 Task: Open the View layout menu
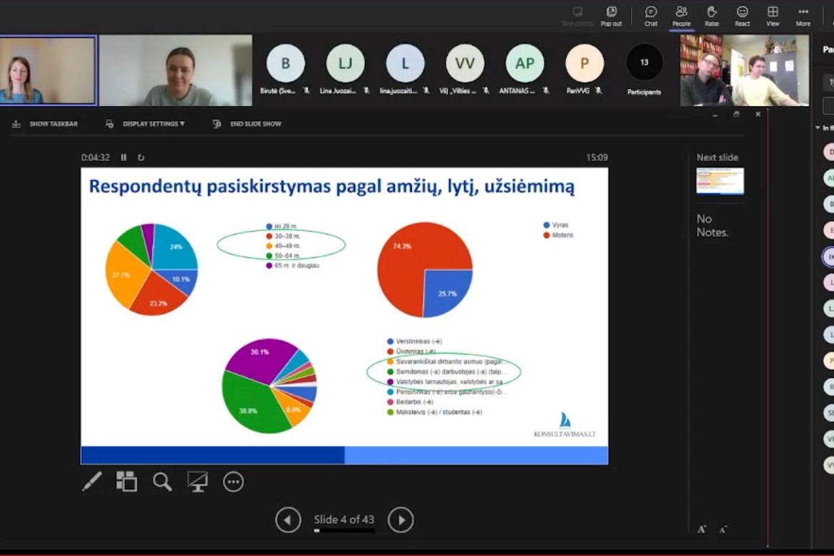773,16
